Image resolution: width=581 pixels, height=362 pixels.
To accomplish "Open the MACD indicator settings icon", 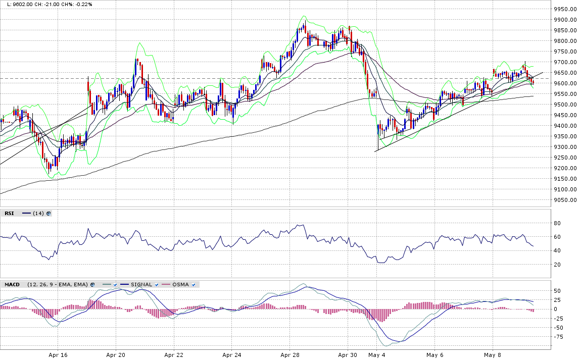I will [92, 285].
